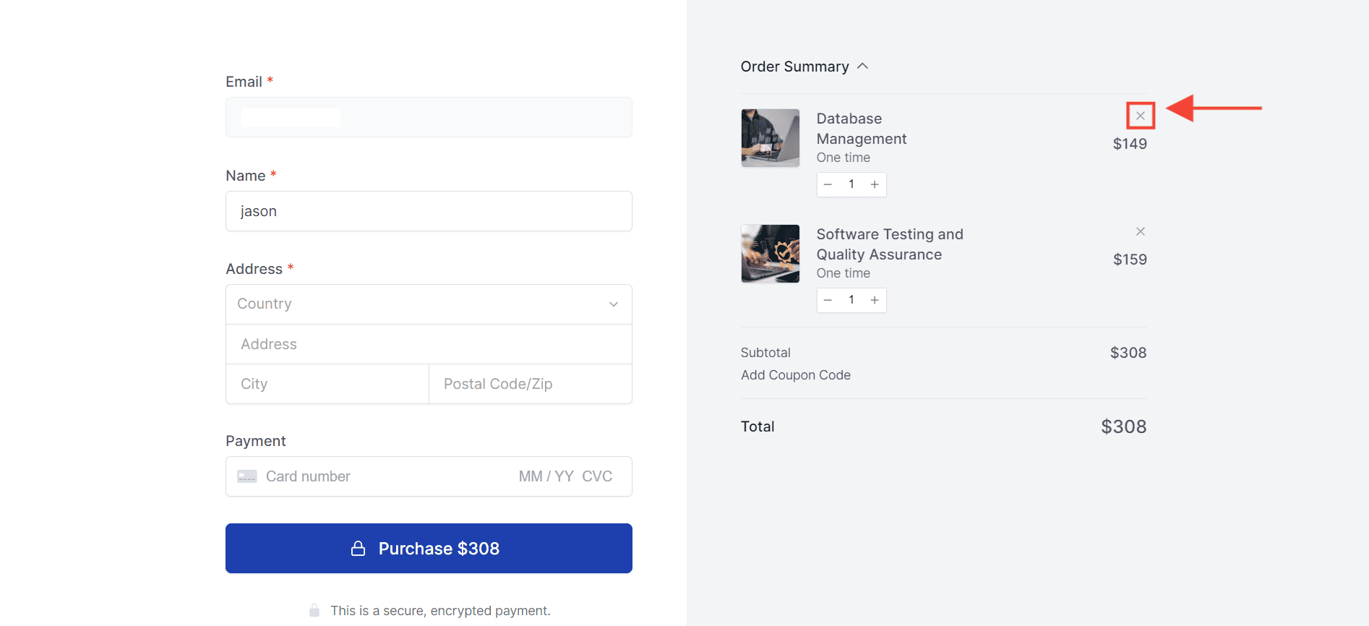Click inside the Email input field

(429, 117)
